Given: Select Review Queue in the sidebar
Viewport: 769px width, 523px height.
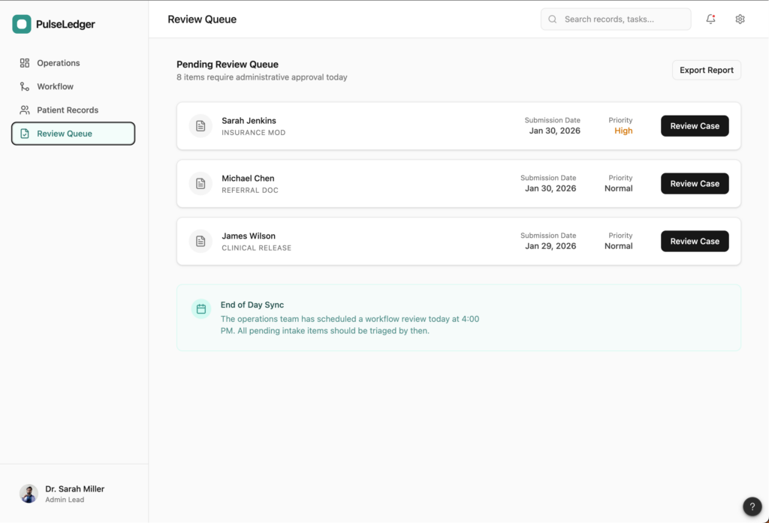Looking at the screenshot, I should 73,134.
